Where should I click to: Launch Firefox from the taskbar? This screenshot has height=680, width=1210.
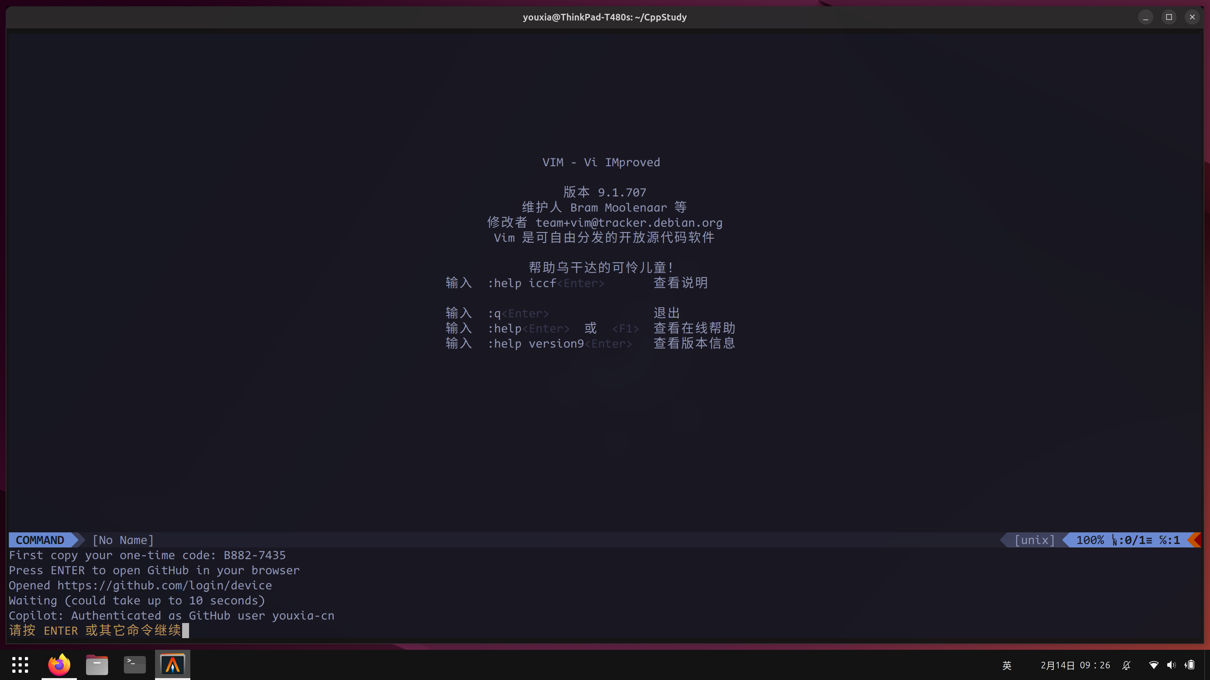coord(58,664)
